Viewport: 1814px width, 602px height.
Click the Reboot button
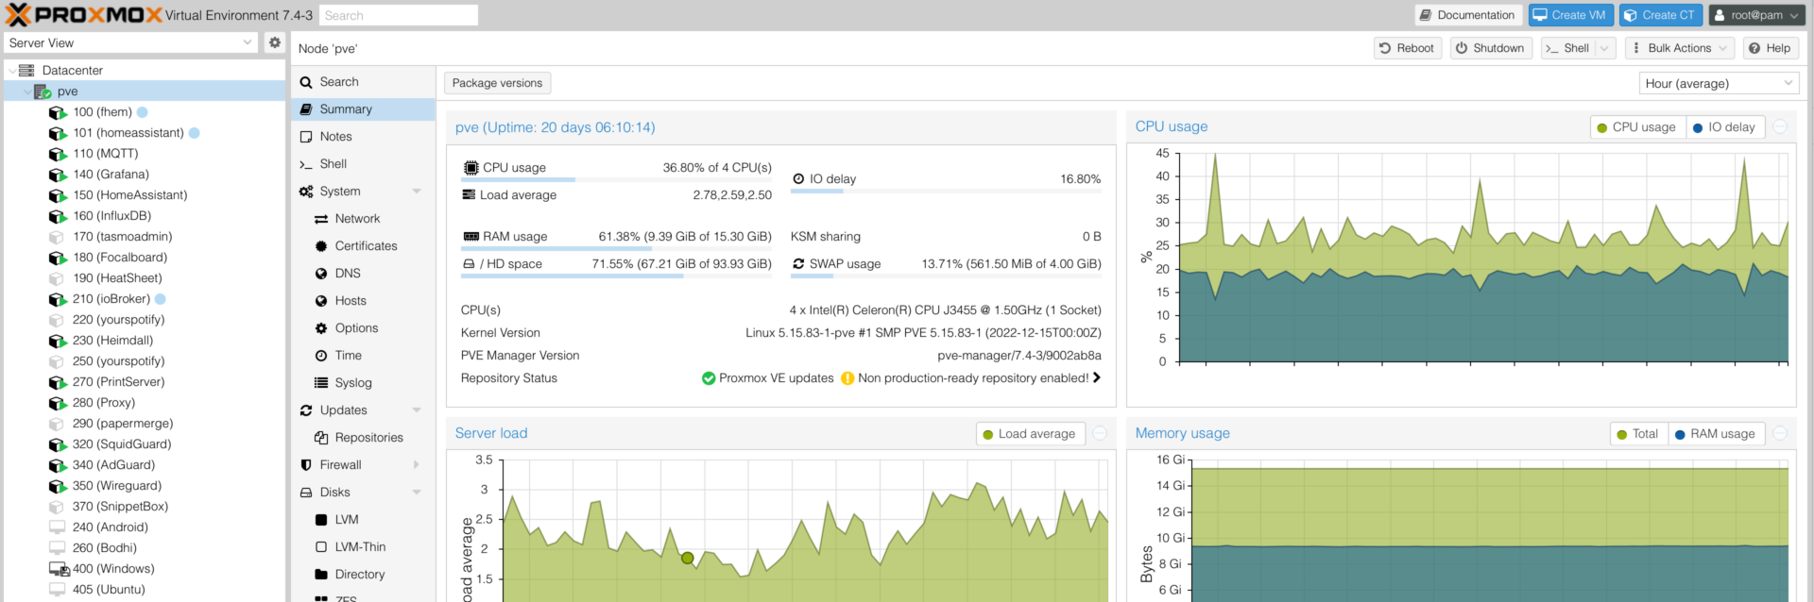pos(1406,48)
